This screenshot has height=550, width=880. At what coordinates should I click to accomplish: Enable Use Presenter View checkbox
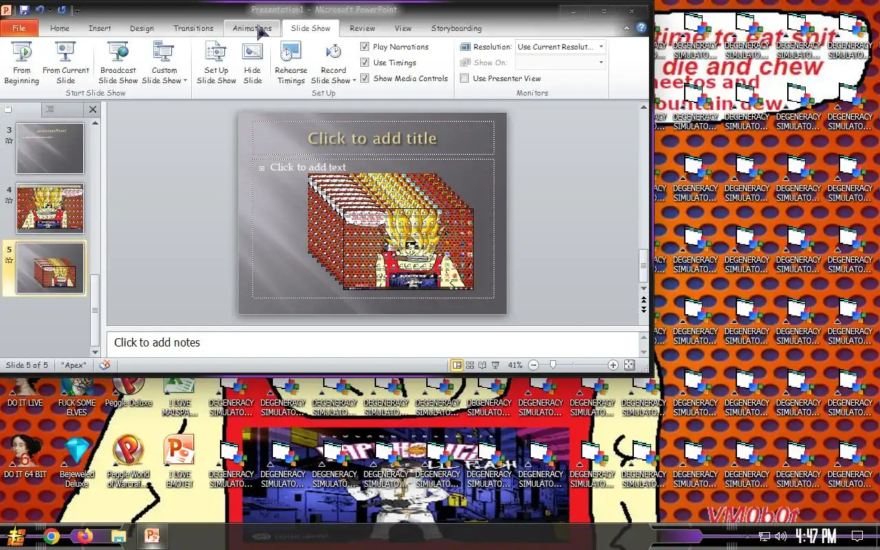pos(465,78)
